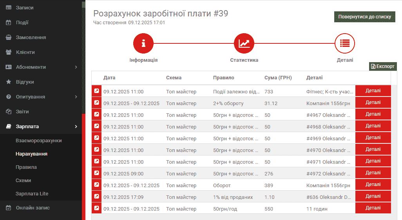Click the Інформація step circle icon
Viewport: 402px width, 220px height.
143,43
